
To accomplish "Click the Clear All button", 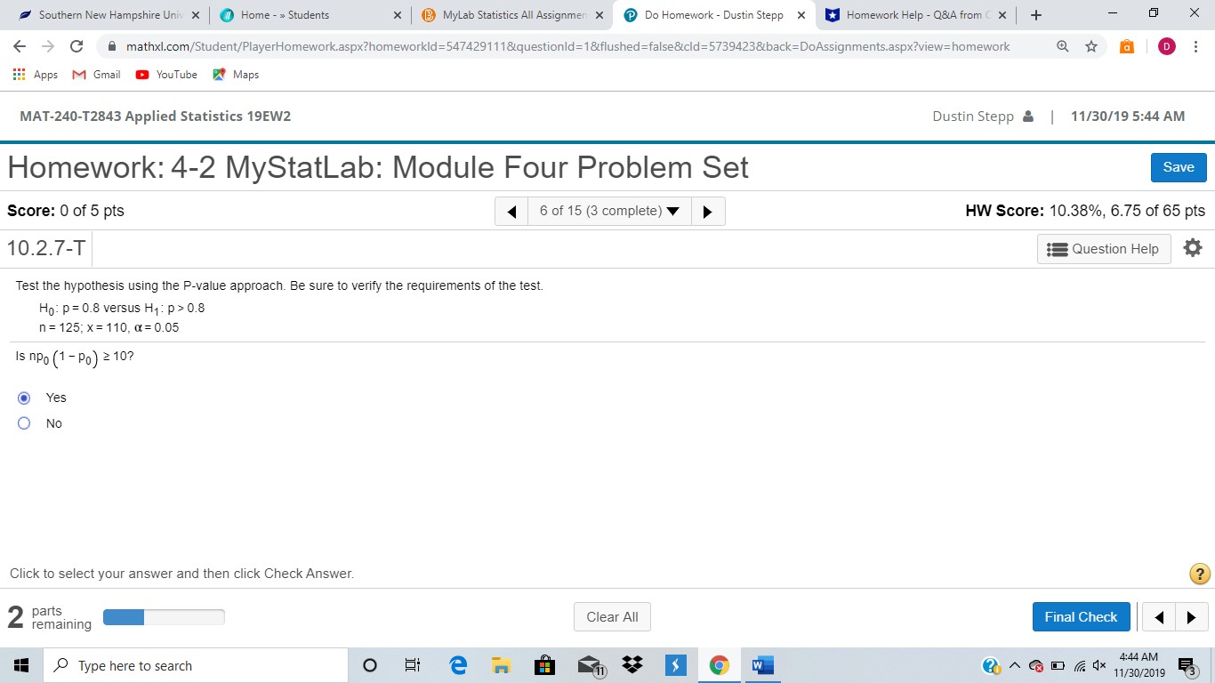I will (612, 616).
